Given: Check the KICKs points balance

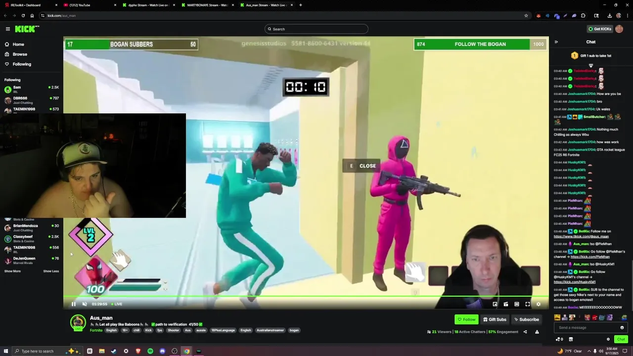Looking at the screenshot, I should pos(560,339).
